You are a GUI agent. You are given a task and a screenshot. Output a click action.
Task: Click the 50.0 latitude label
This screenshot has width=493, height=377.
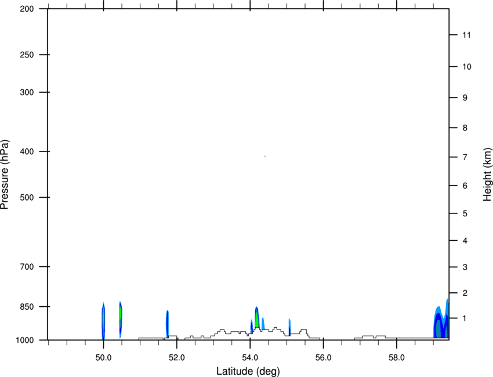[x=103, y=358]
